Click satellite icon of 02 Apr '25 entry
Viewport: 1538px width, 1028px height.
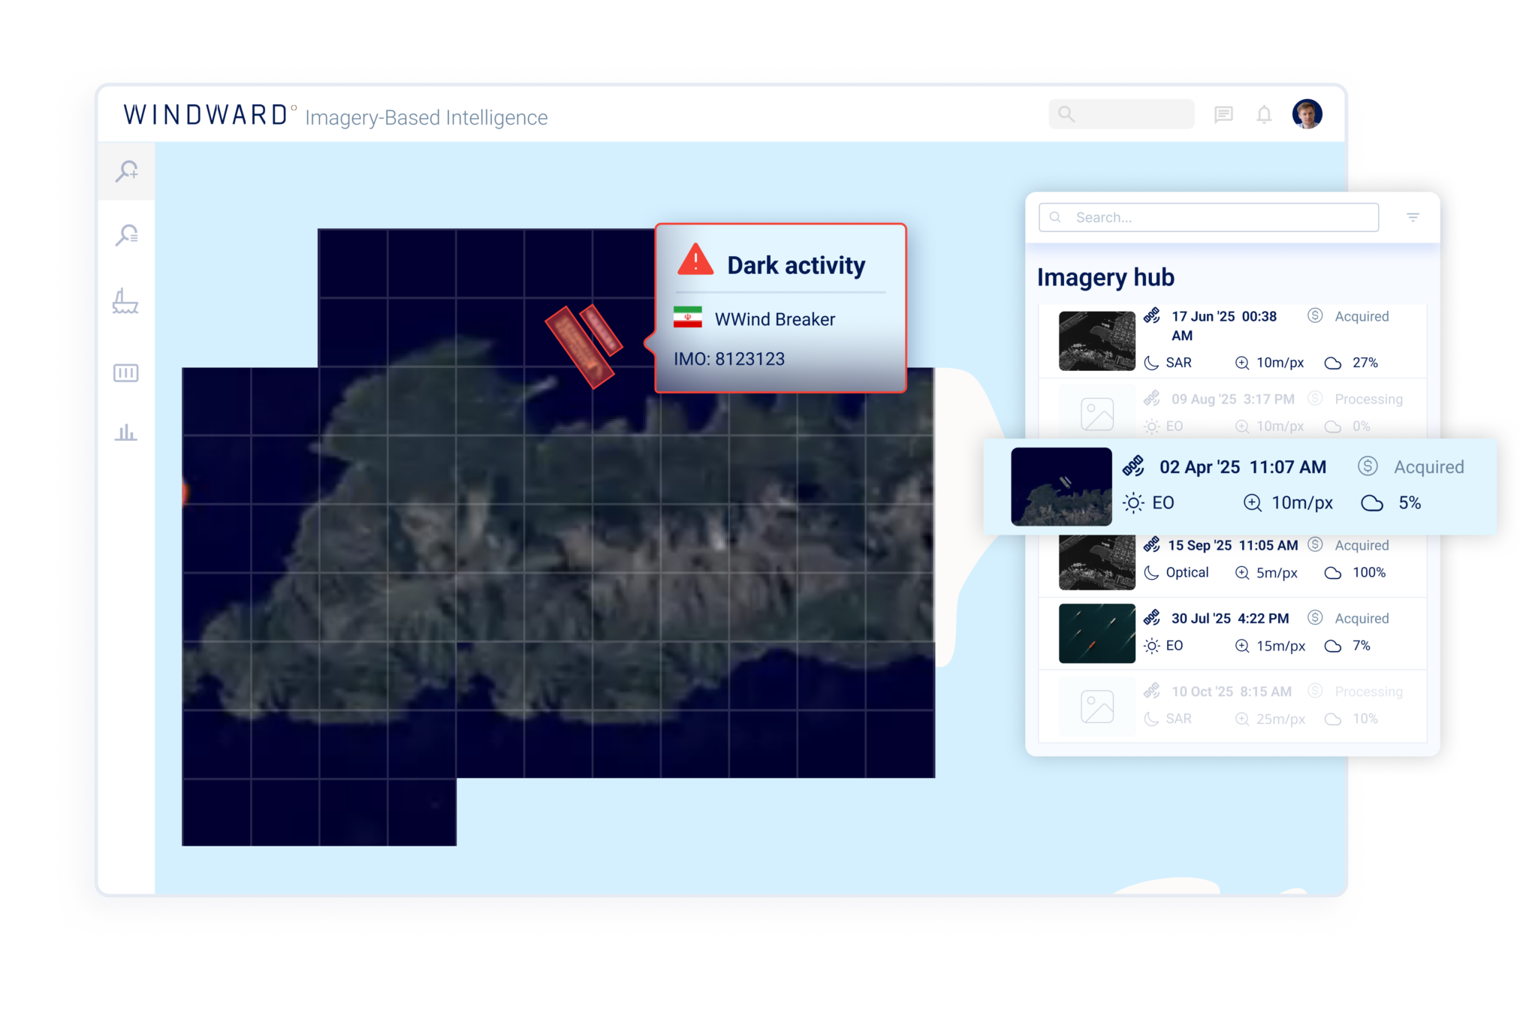1133,466
